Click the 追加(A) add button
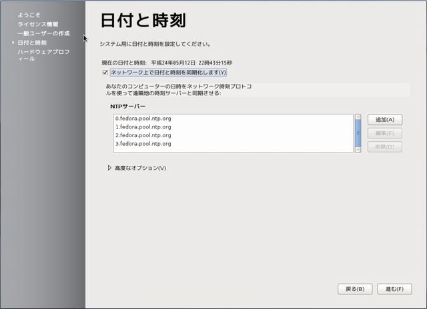This screenshot has height=309, width=427. coord(385,120)
